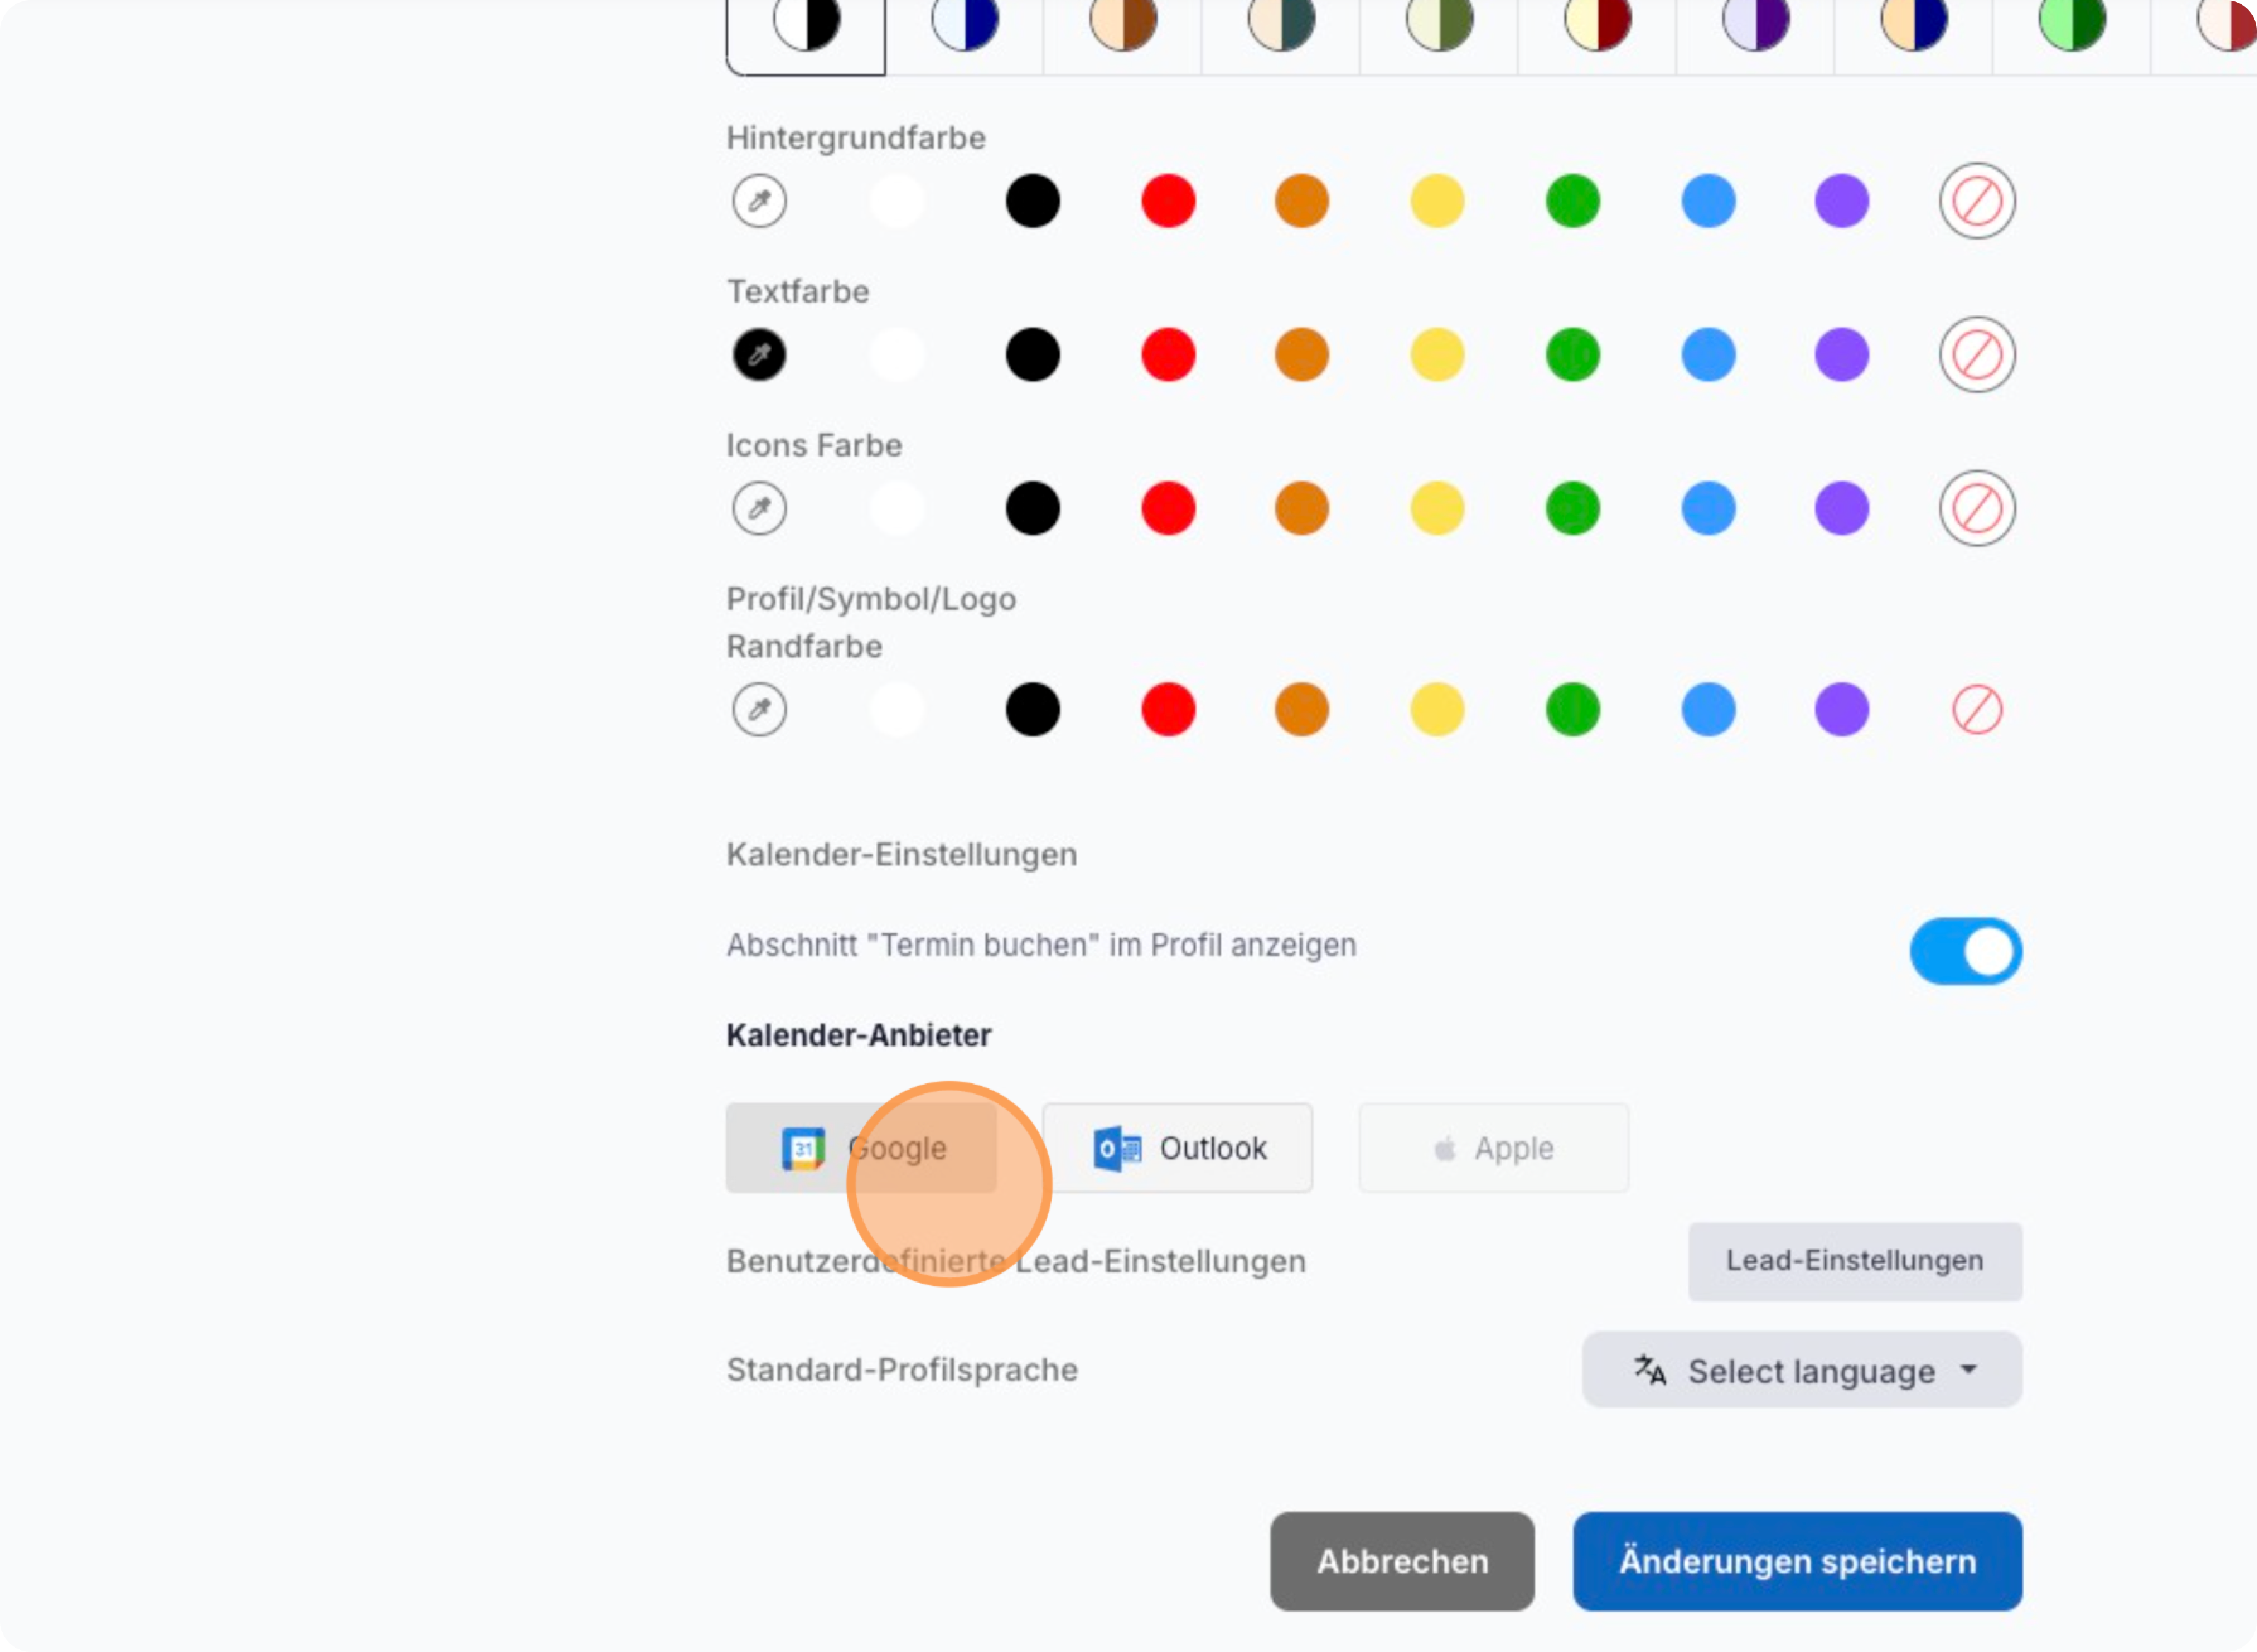Select Google as calendar provider
Image resolution: width=2257 pixels, height=1652 pixels.
861,1148
